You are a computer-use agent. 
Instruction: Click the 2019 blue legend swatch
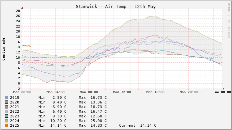(x=7, y=97)
